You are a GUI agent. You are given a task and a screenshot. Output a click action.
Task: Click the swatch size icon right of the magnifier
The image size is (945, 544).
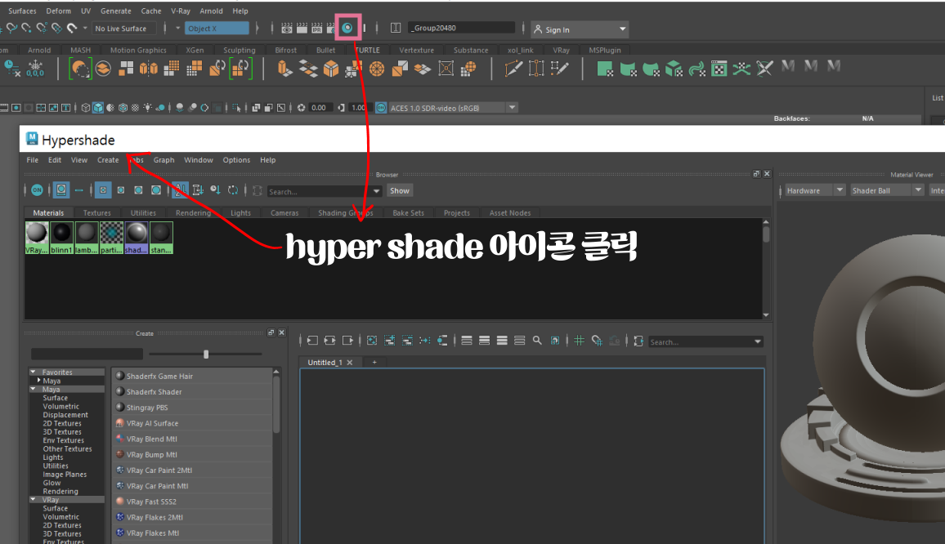click(x=554, y=341)
